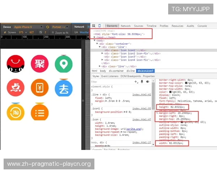Viewport: 217px width, 173px height.
Task: Expand the margin shorthand in .line > div rule
Action: pos(106,101)
